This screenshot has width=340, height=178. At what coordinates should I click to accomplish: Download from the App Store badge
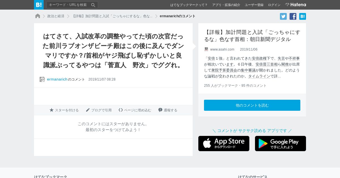tap(224, 144)
